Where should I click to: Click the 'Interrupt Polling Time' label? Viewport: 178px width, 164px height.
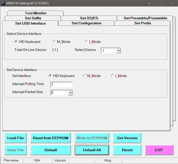tap(28, 84)
